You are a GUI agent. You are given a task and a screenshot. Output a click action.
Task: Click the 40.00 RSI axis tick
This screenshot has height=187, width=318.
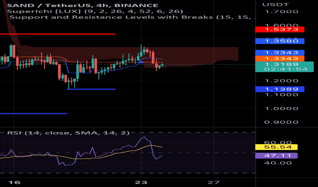(x=278, y=163)
